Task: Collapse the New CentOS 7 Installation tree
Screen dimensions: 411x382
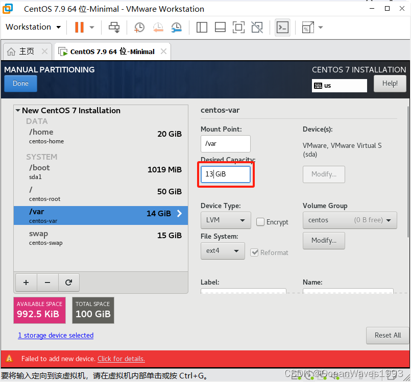Action: click(18, 111)
